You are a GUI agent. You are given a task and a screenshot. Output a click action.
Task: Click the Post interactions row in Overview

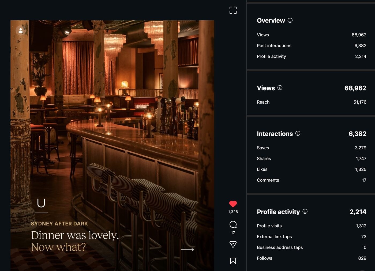[312, 46]
